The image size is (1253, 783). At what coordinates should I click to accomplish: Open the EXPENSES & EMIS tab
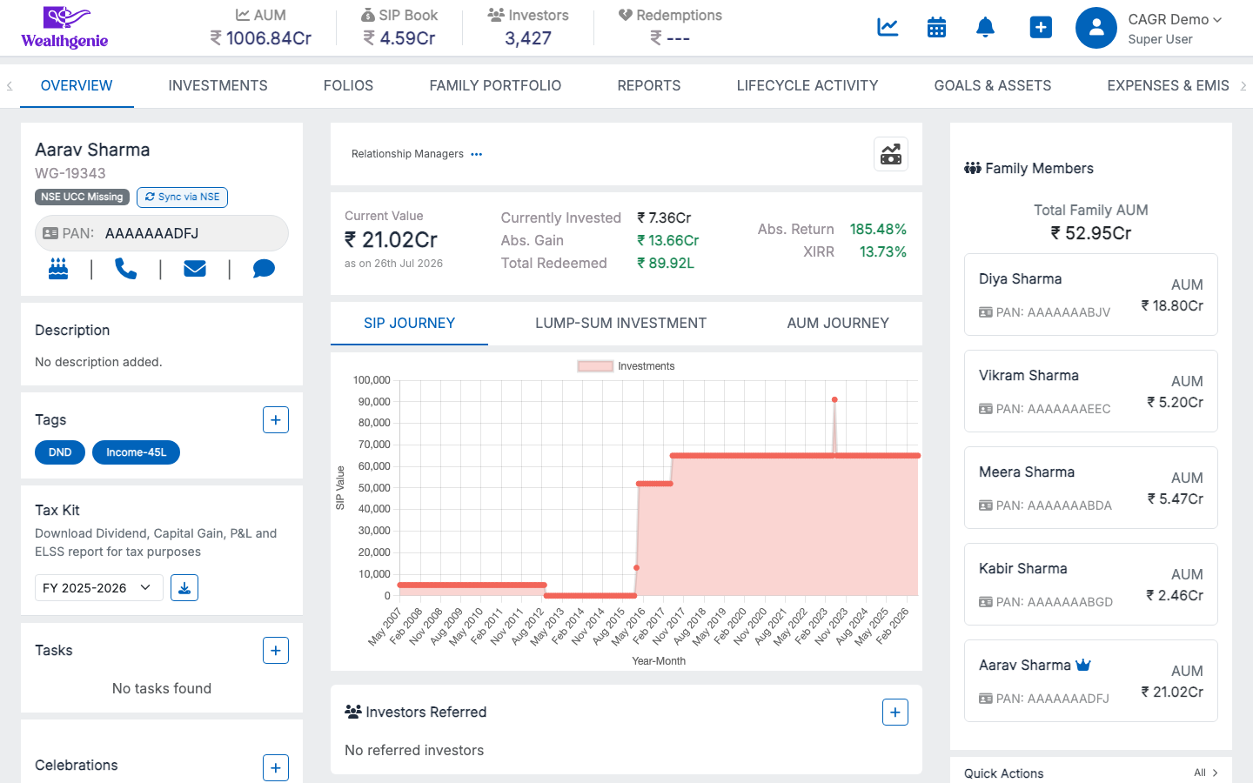[1168, 85]
